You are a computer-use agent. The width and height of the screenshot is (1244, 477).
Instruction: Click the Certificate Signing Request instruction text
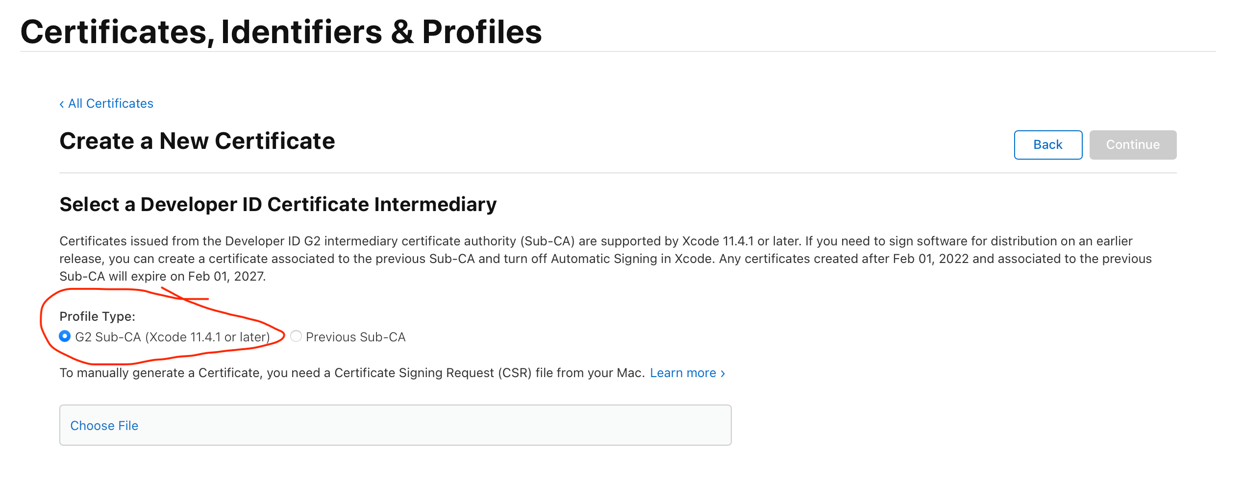(x=351, y=373)
